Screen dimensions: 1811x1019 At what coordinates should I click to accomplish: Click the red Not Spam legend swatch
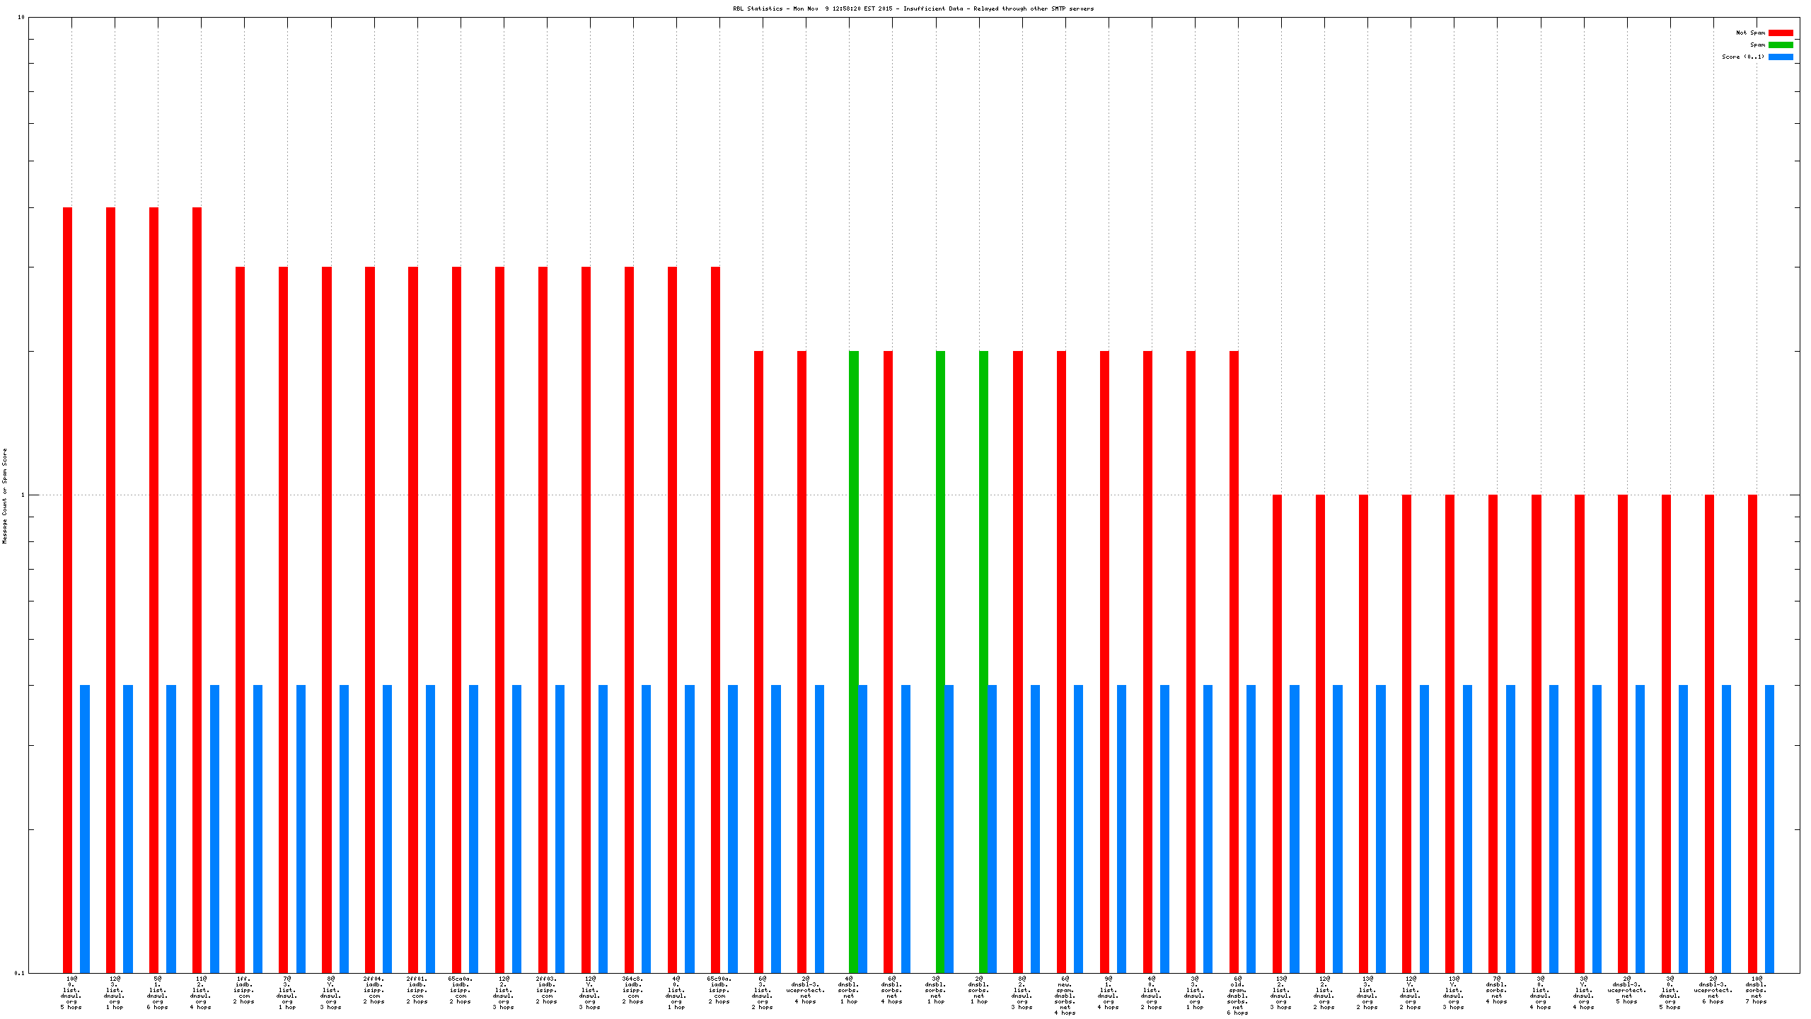[x=1781, y=33]
